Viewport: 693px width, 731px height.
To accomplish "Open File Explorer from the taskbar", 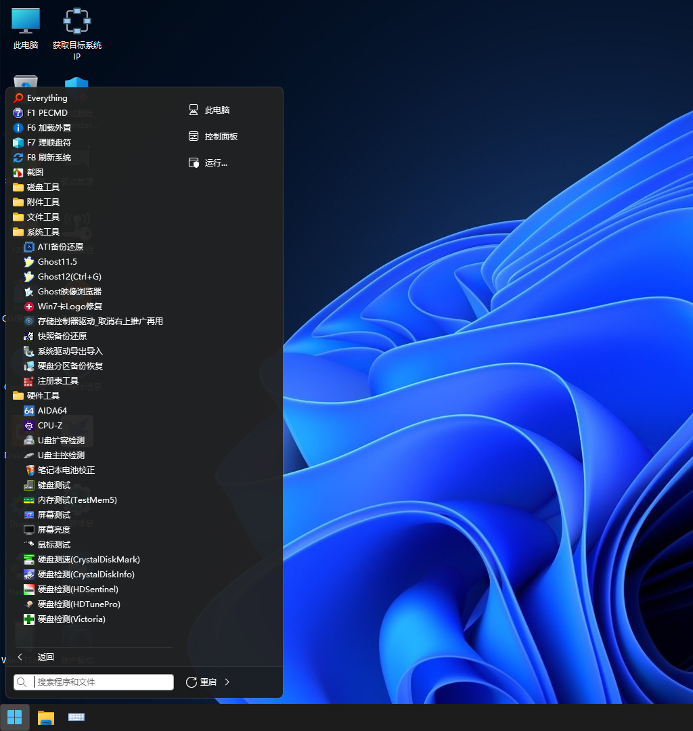I will click(45, 717).
